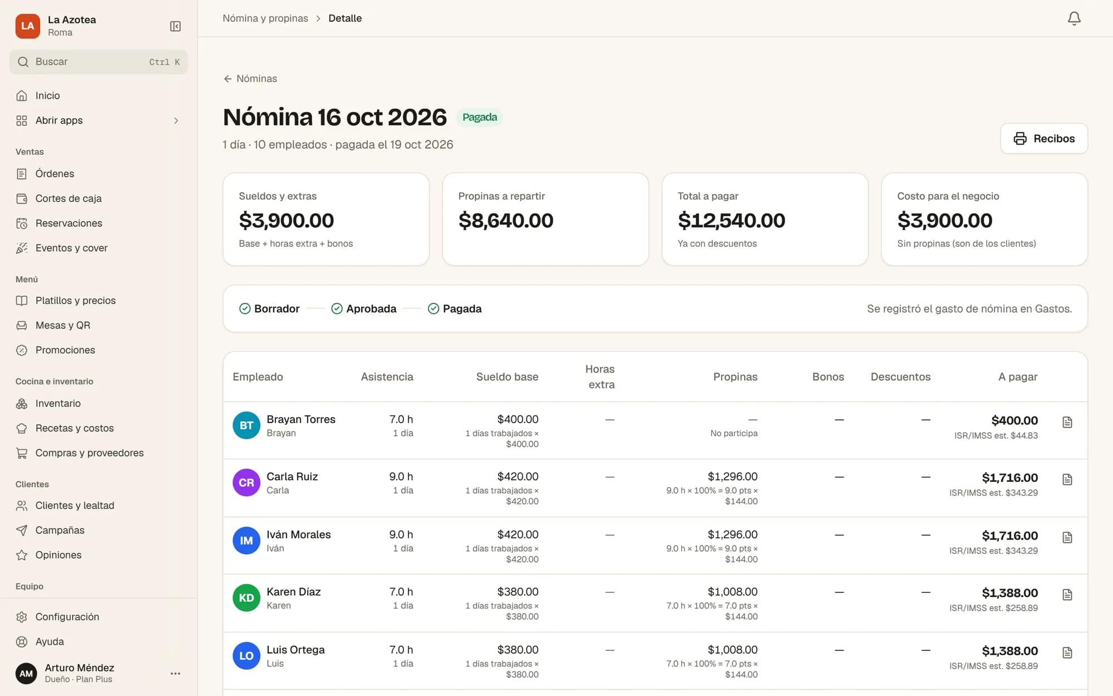The width and height of the screenshot is (1113, 696).
Task: Select the Aprobada step
Action: coord(364,308)
